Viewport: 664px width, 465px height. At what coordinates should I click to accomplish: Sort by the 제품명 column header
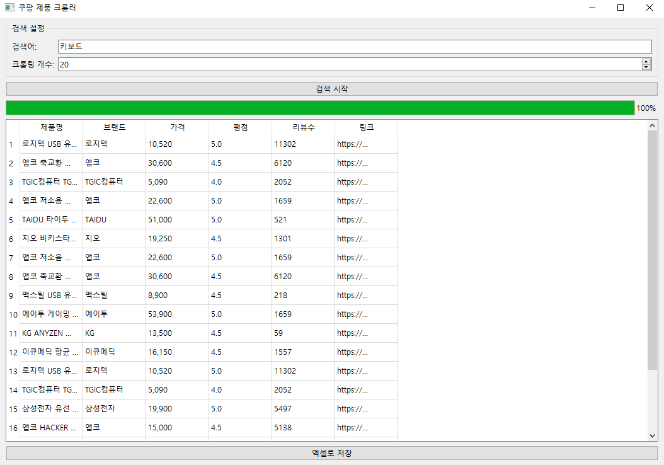pos(51,127)
